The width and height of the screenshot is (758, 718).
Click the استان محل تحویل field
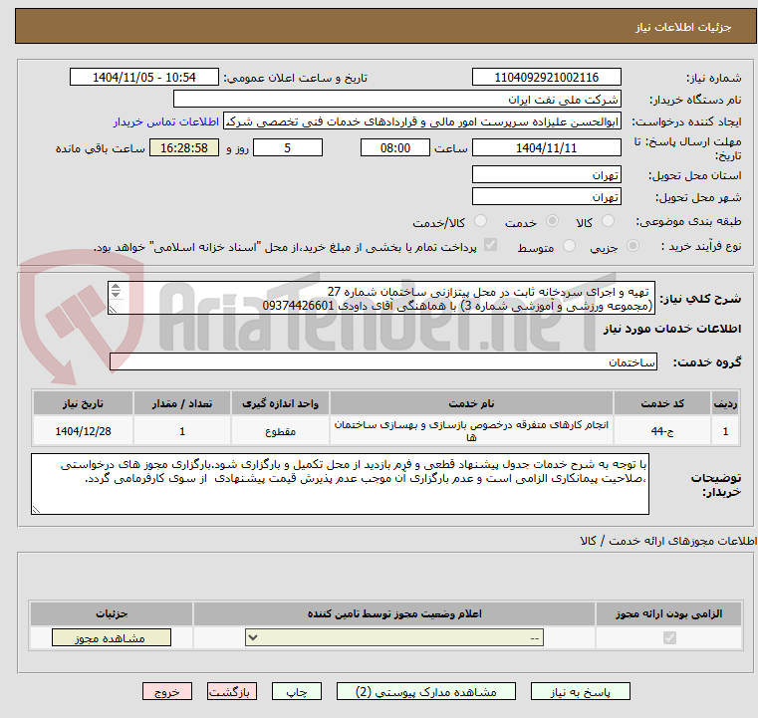[x=546, y=175]
